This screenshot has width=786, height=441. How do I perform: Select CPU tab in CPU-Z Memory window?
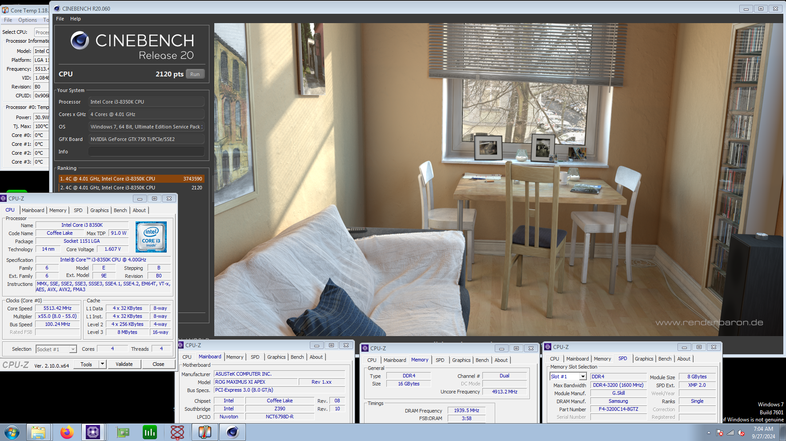372,360
